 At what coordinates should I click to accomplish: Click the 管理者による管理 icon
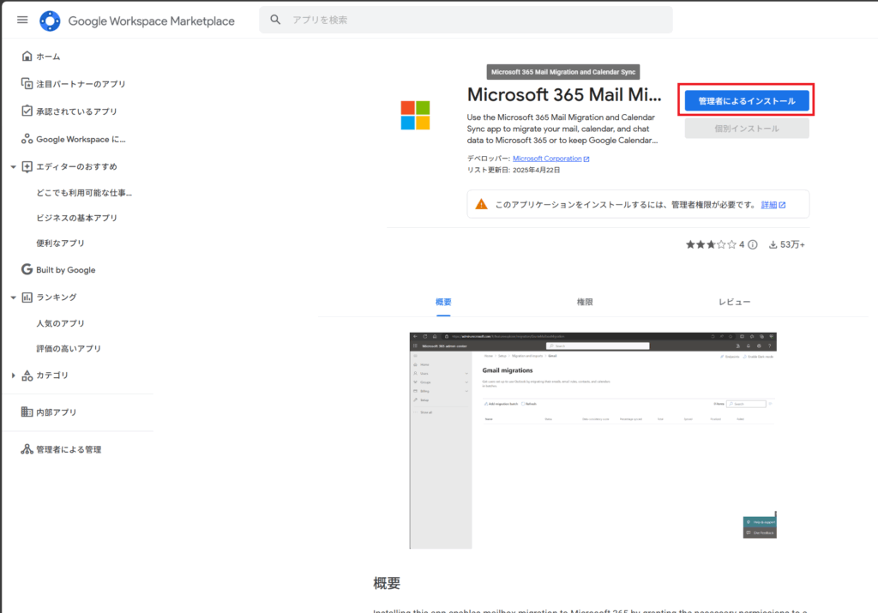(x=27, y=449)
